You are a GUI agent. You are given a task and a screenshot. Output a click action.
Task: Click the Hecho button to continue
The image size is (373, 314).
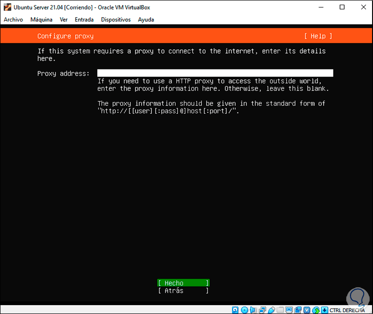point(183,283)
